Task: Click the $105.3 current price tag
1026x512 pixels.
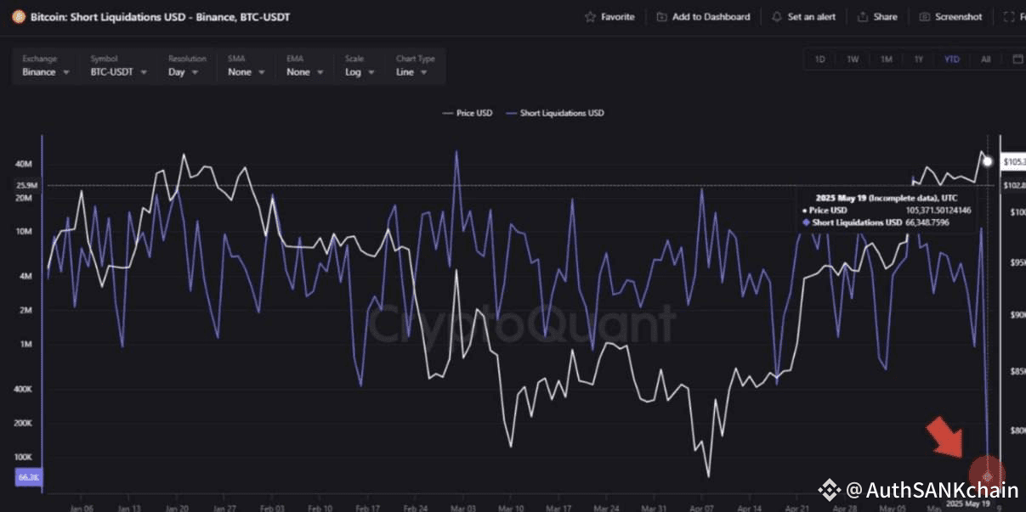Action: tap(1013, 161)
